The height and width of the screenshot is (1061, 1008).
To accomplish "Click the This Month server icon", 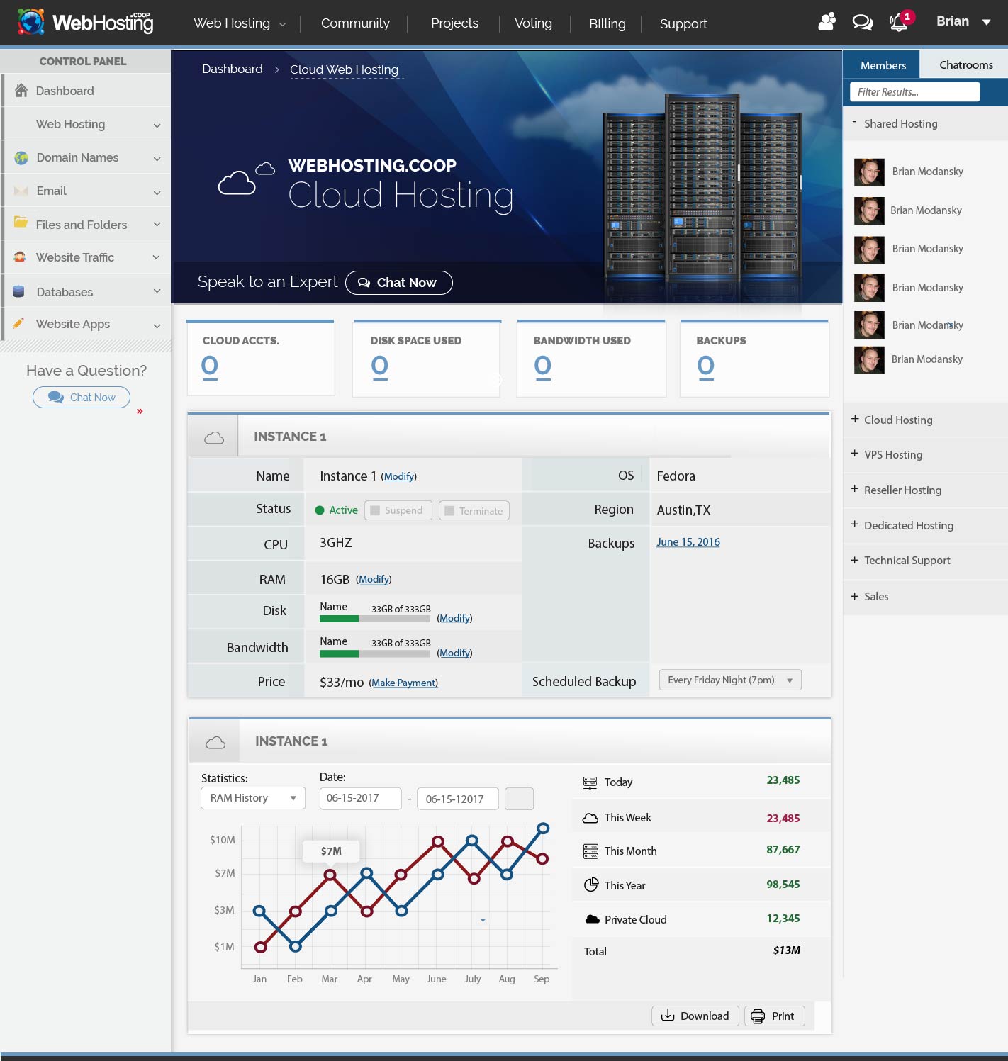I will coord(590,851).
